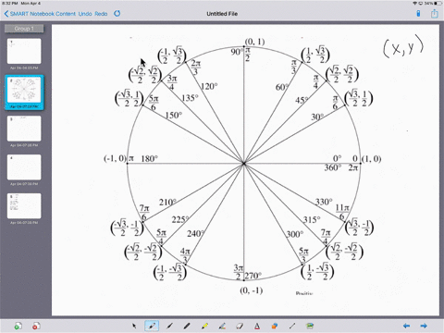Tap the 270° angle label
This screenshot has height=333, width=444.
pos(253,276)
